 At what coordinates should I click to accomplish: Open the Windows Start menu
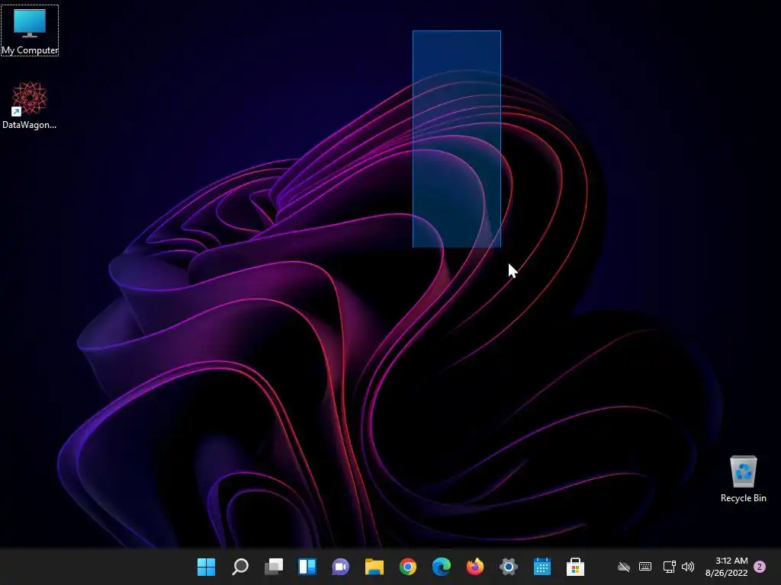click(206, 567)
